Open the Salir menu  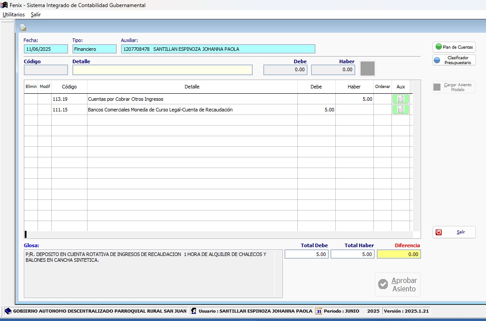(x=36, y=15)
